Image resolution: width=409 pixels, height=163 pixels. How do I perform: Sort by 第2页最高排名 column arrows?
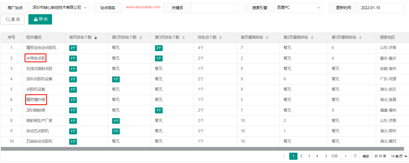pyautogui.click(x=312, y=38)
